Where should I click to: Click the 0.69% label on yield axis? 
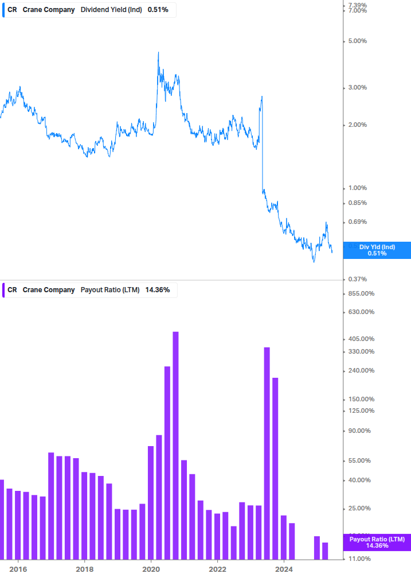[x=357, y=222]
